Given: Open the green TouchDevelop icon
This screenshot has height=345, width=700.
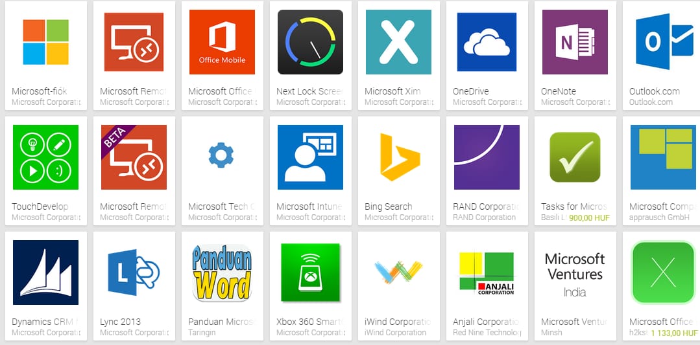Looking at the screenshot, I should (x=45, y=157).
